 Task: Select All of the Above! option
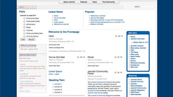tap(24, 36)
